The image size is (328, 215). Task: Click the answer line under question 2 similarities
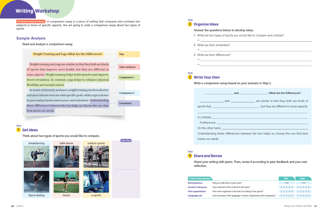255,50
